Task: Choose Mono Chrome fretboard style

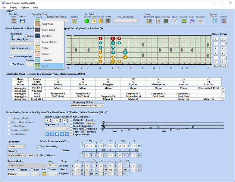Action: [49, 42]
